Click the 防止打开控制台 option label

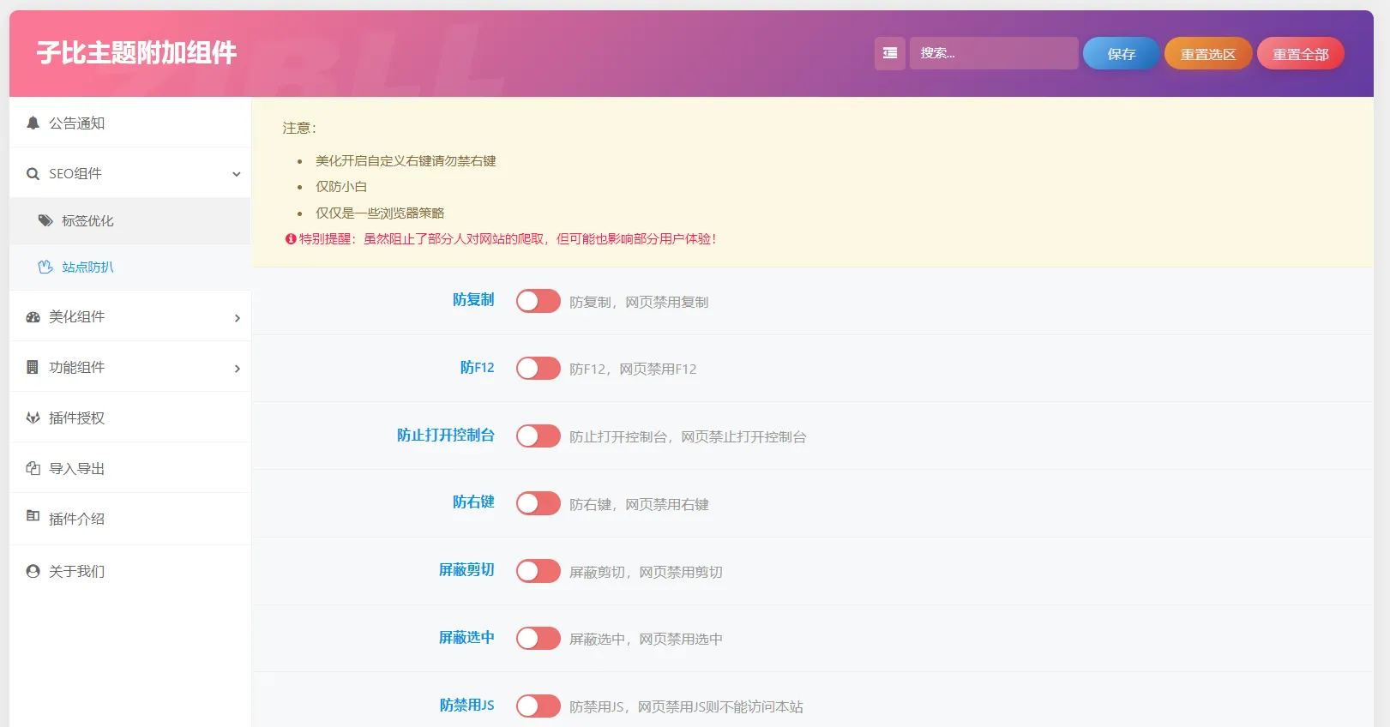click(446, 435)
